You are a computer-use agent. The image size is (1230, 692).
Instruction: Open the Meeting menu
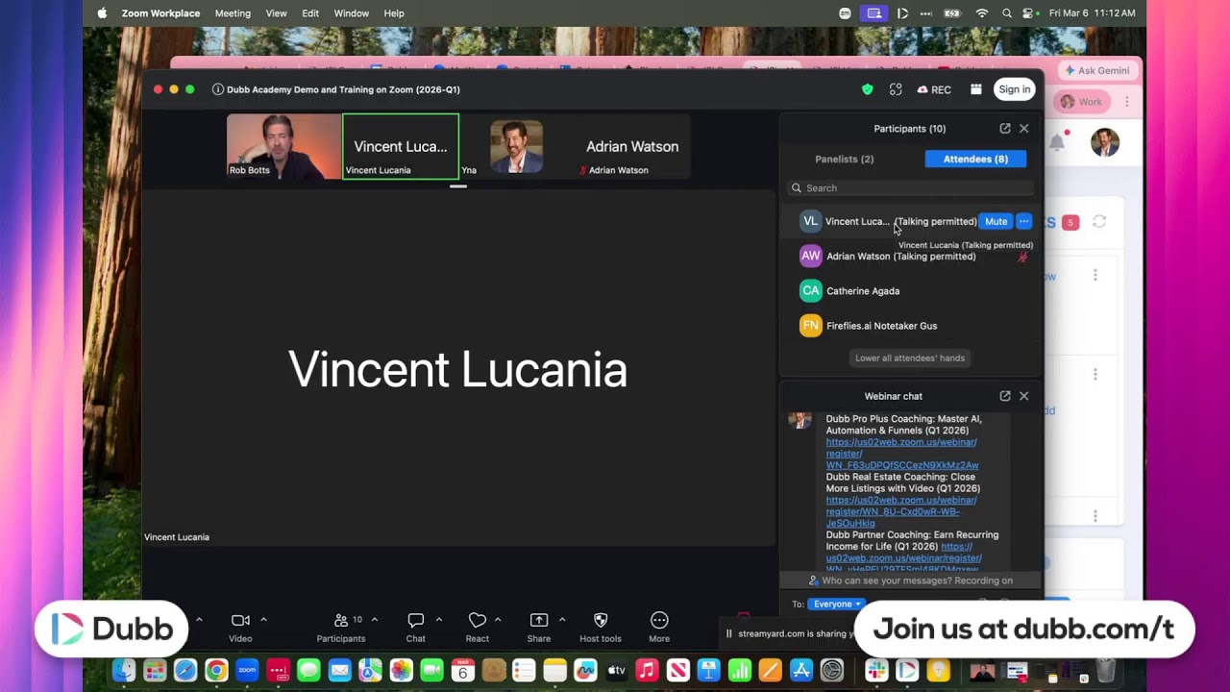233,13
